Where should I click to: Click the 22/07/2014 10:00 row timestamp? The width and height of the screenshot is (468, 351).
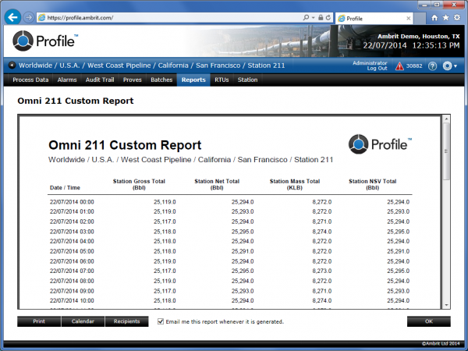[x=72, y=300]
